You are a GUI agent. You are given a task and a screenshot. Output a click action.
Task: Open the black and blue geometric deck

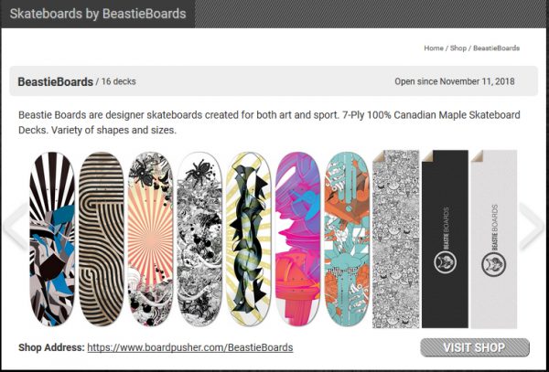[x=52, y=239]
